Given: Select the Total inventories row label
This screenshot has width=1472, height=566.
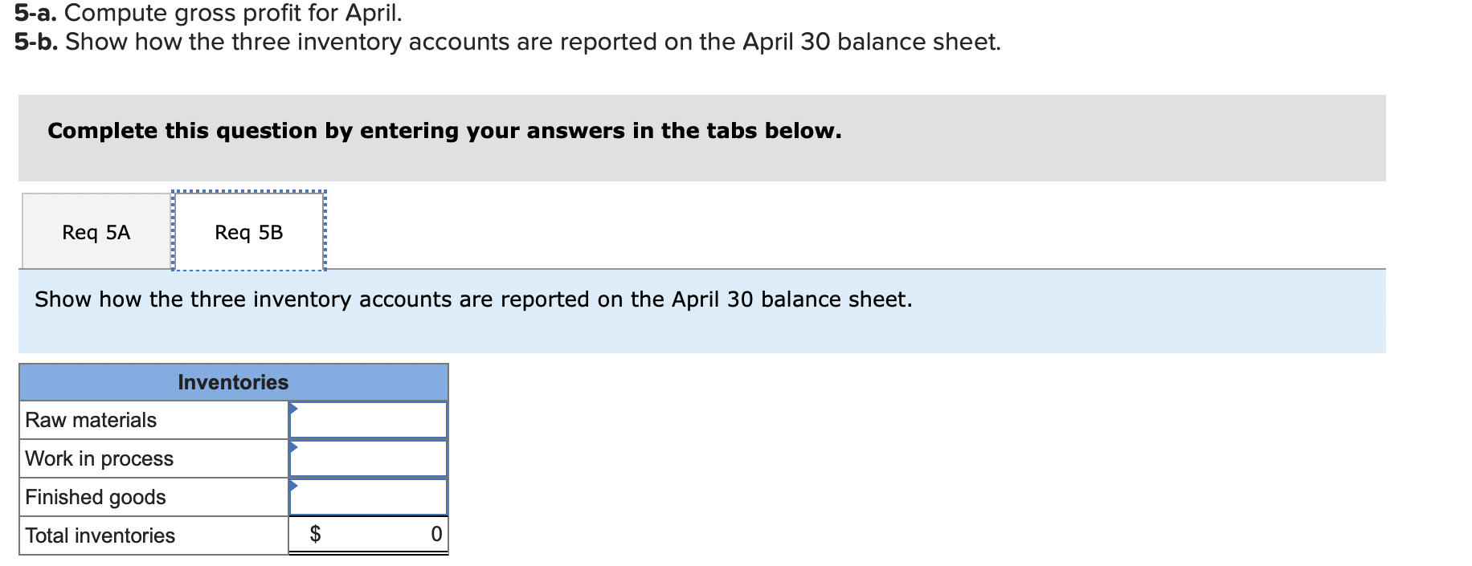Looking at the screenshot, I should [99, 535].
